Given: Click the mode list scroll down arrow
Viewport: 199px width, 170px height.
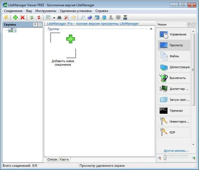Looking at the screenshot, I should pos(193,144).
